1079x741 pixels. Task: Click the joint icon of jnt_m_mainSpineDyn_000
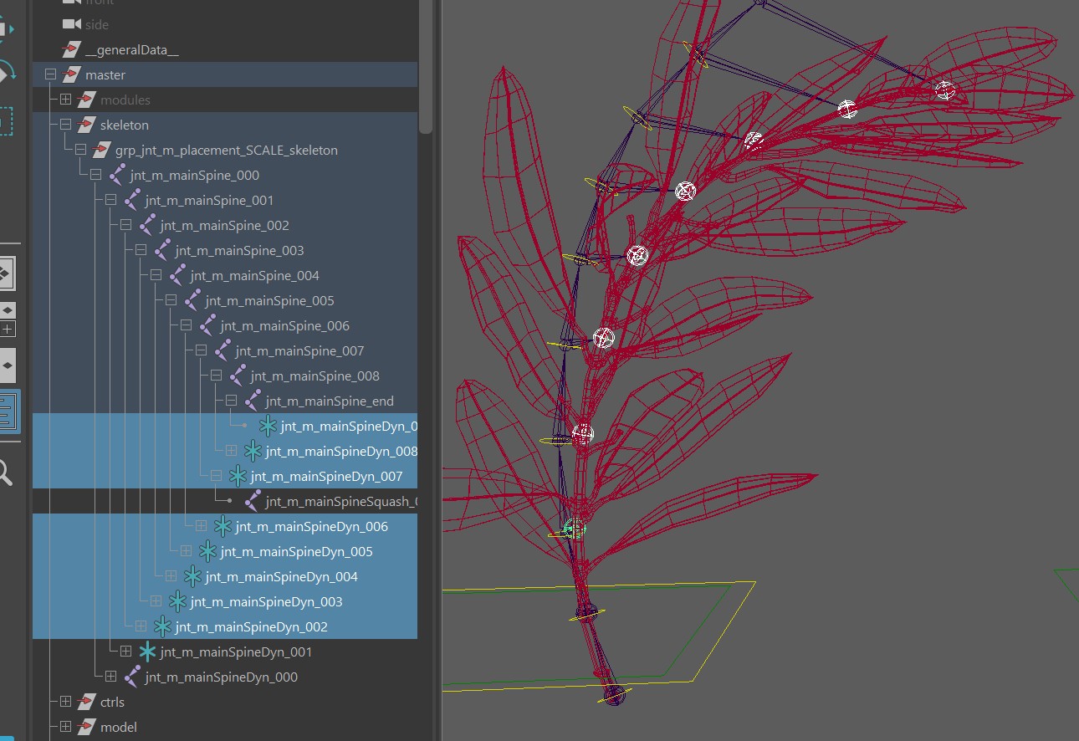(x=132, y=677)
